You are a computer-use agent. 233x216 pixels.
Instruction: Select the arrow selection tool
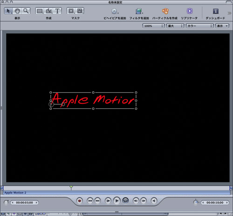[8, 11]
